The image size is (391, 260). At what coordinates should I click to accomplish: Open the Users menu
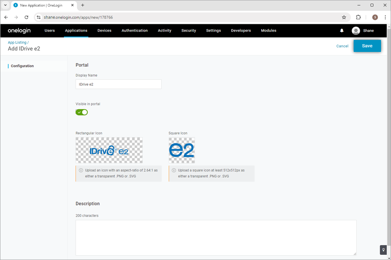pyautogui.click(x=50, y=31)
